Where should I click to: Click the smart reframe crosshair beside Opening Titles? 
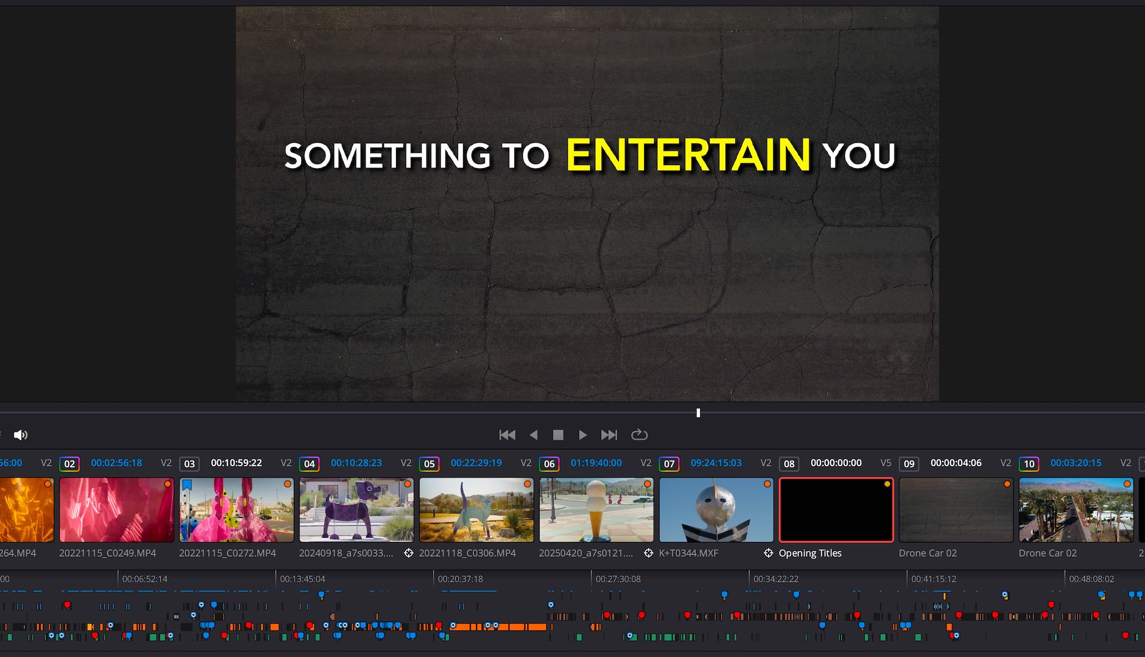click(768, 553)
